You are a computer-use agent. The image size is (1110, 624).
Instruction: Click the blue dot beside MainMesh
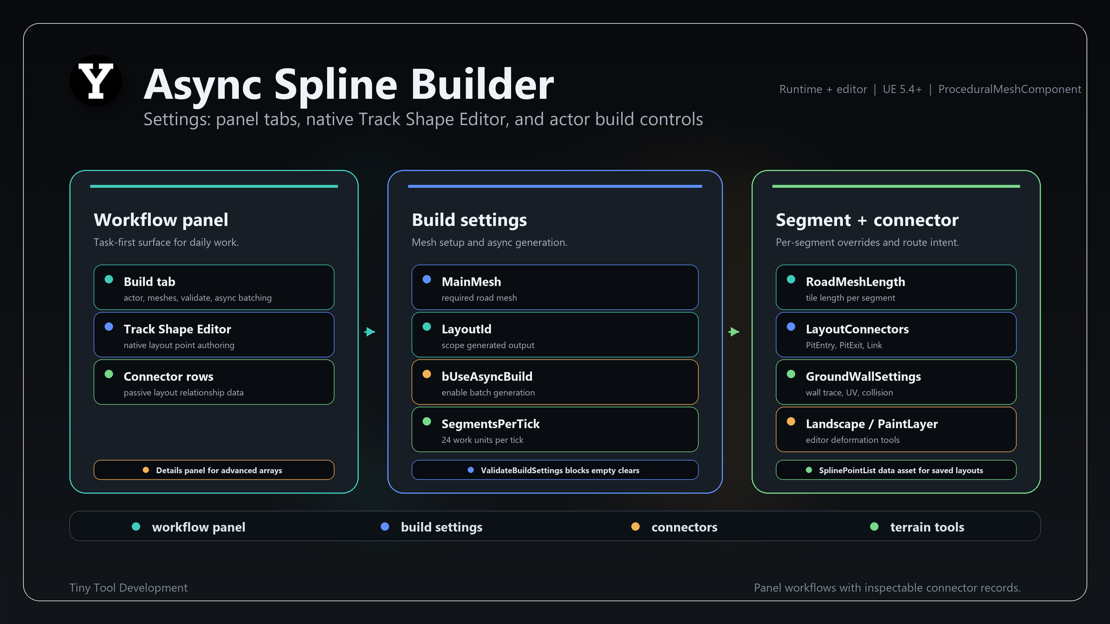click(x=427, y=279)
